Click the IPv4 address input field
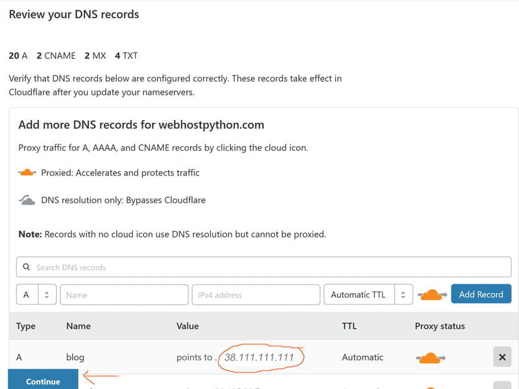The height and width of the screenshot is (389, 519). 256,295
